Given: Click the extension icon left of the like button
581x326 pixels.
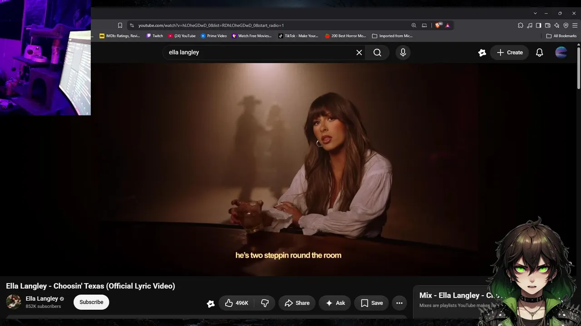Looking at the screenshot, I should click(211, 303).
